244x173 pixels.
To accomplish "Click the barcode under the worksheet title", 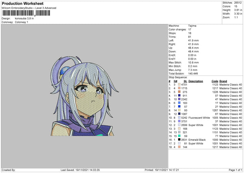I will 26,13.
